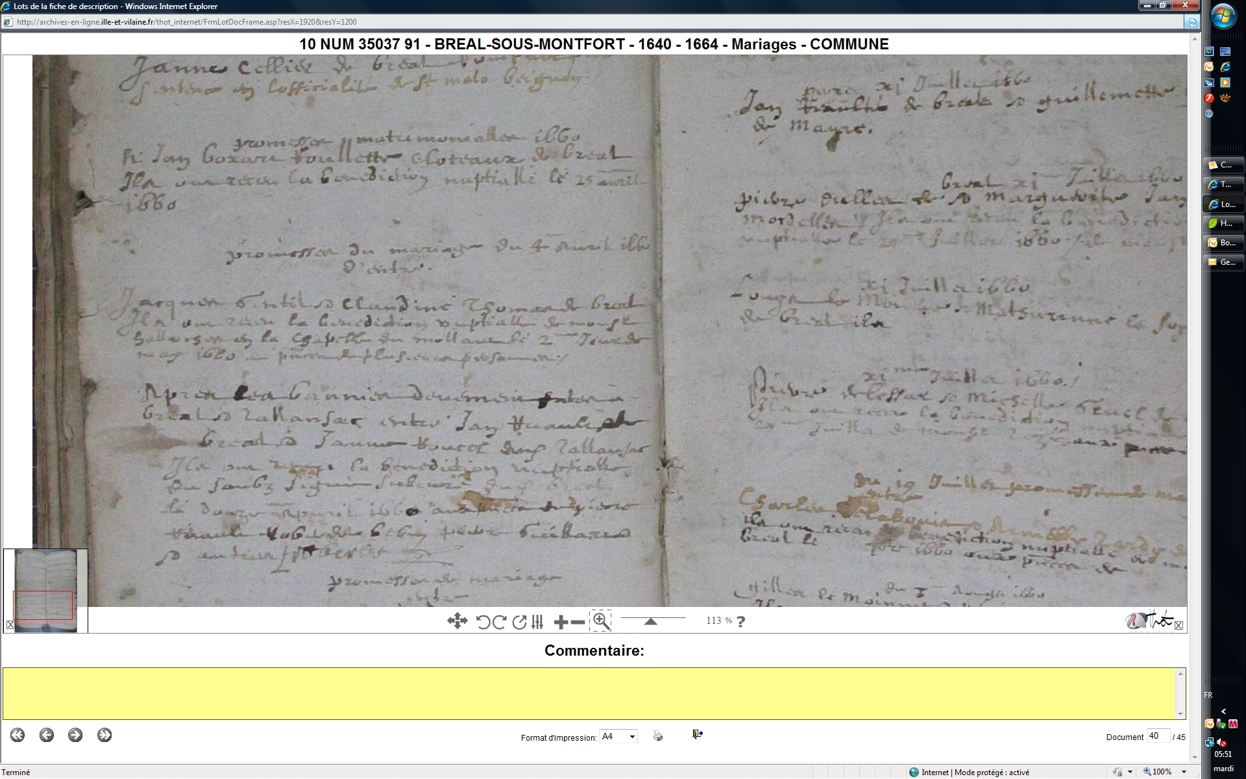Open image adjustment sliders icon

coord(537,622)
